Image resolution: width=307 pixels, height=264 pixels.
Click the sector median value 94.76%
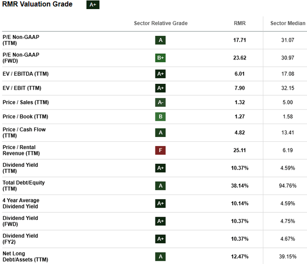288,186
